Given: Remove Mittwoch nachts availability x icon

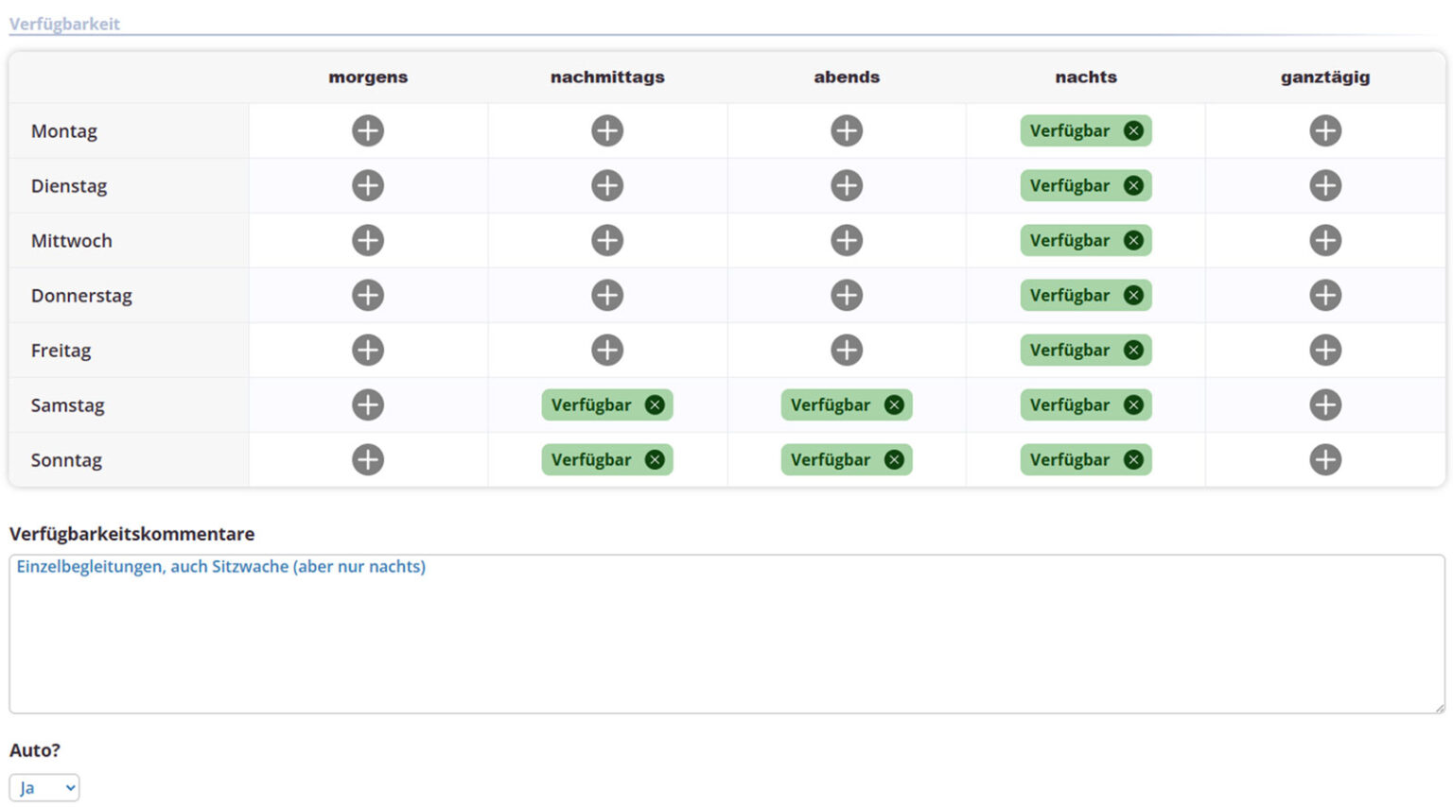Looking at the screenshot, I should [1133, 240].
